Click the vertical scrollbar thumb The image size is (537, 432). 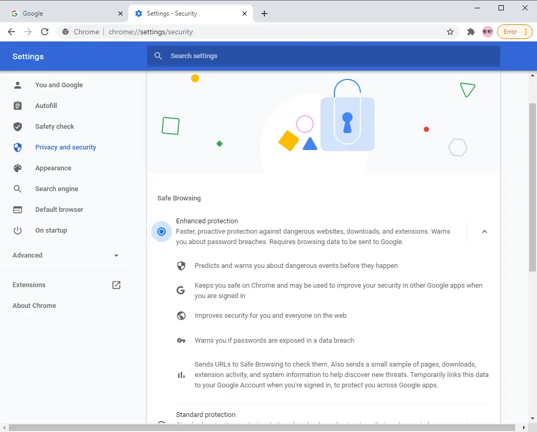(x=532, y=187)
